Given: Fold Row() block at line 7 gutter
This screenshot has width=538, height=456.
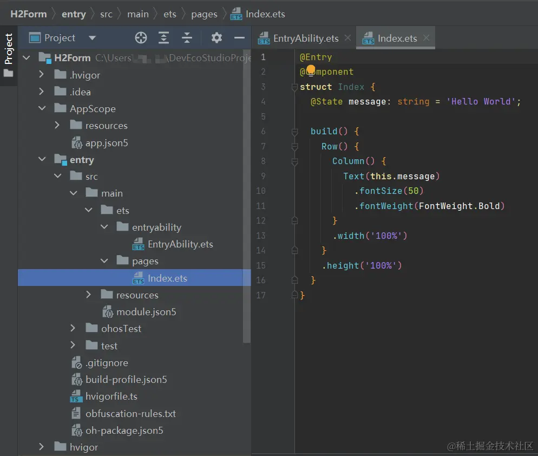Looking at the screenshot, I should point(294,147).
